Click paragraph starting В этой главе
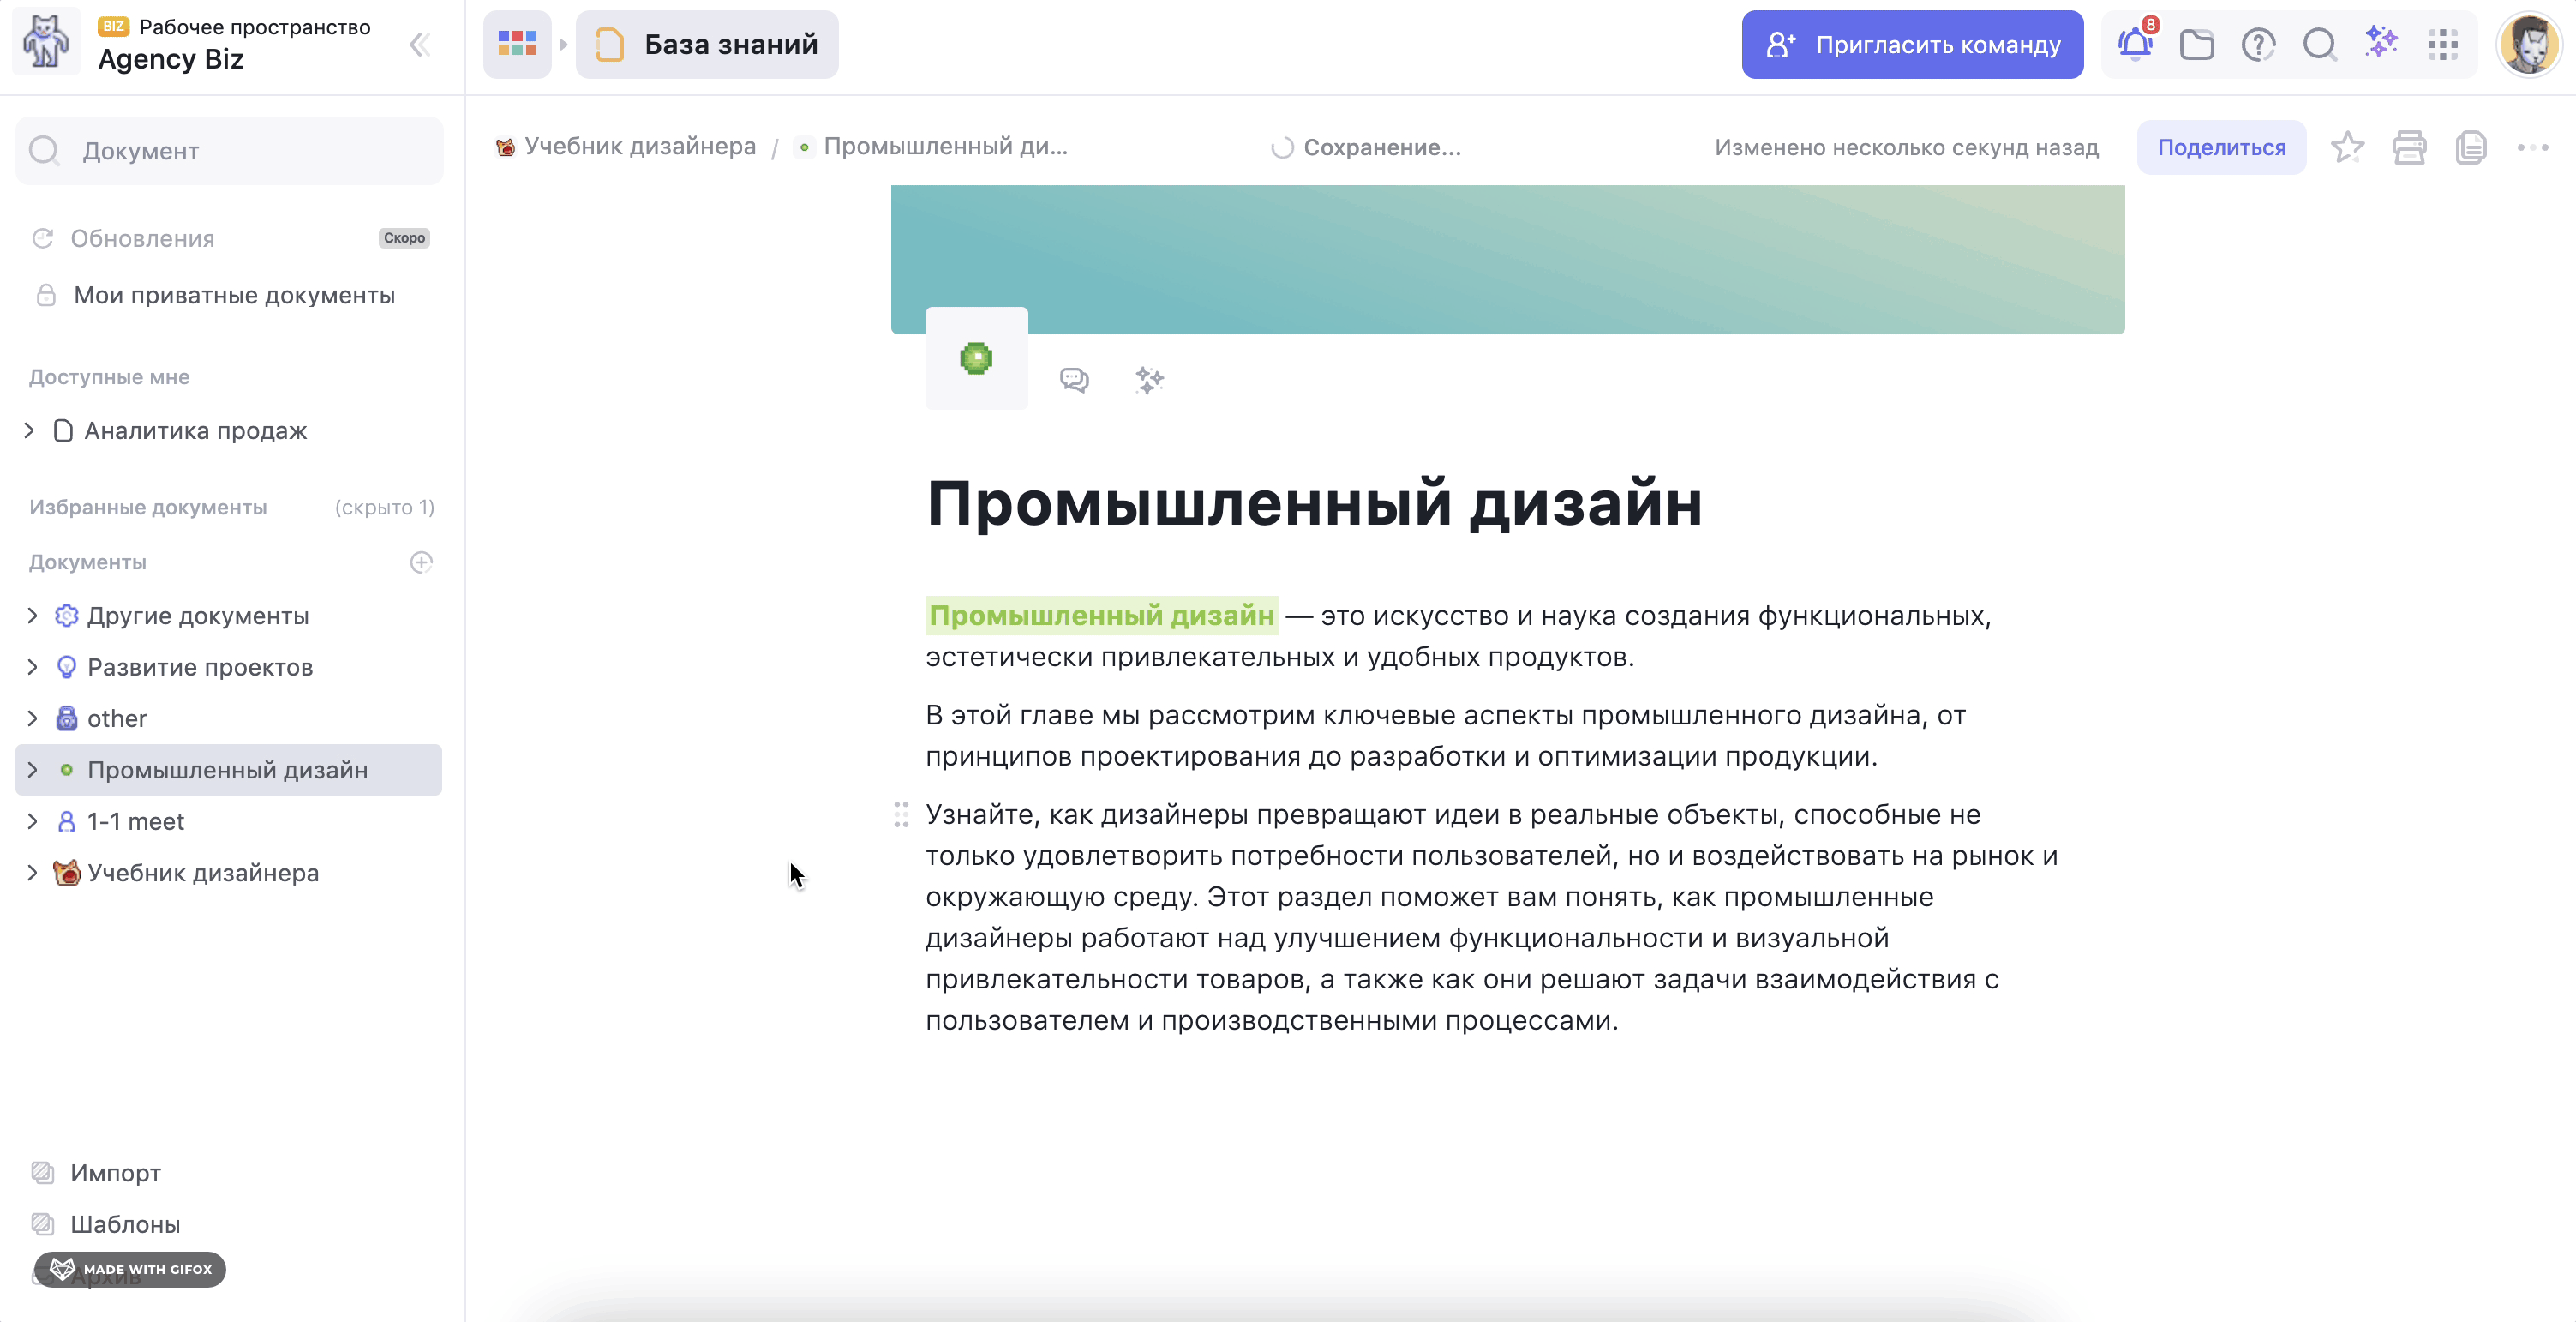Screen dimensions: 2576x1322 tap(1445, 736)
